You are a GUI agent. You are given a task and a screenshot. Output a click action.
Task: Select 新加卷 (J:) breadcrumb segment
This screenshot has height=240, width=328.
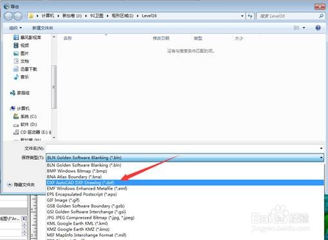[72, 15]
